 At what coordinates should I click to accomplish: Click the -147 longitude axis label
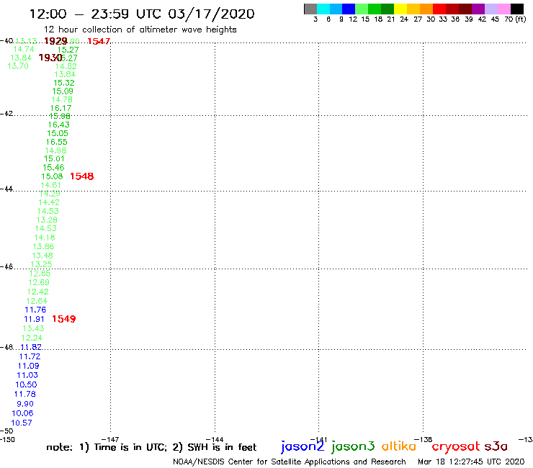tap(110, 439)
